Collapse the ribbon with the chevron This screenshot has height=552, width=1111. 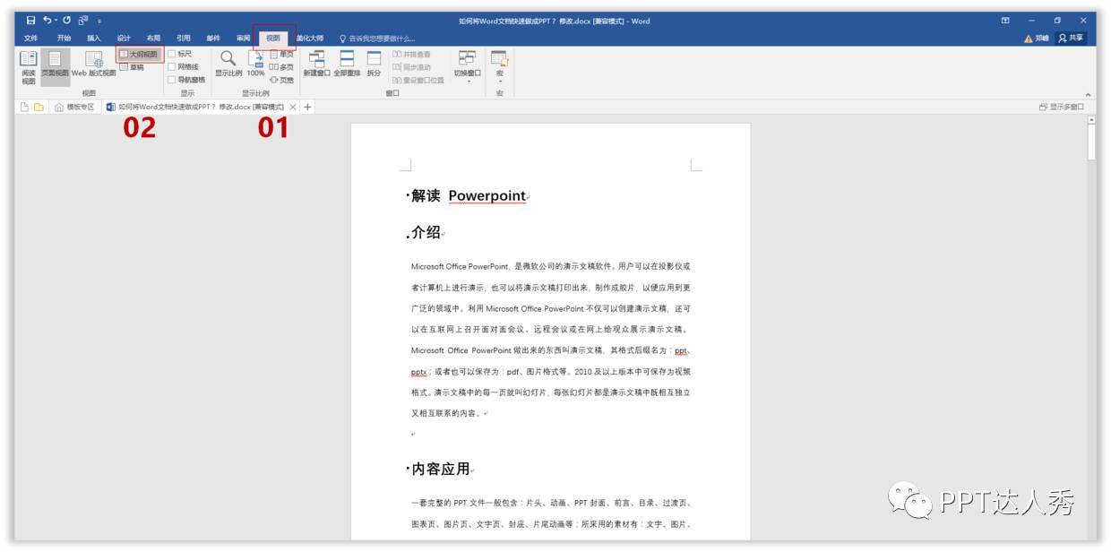1088,94
